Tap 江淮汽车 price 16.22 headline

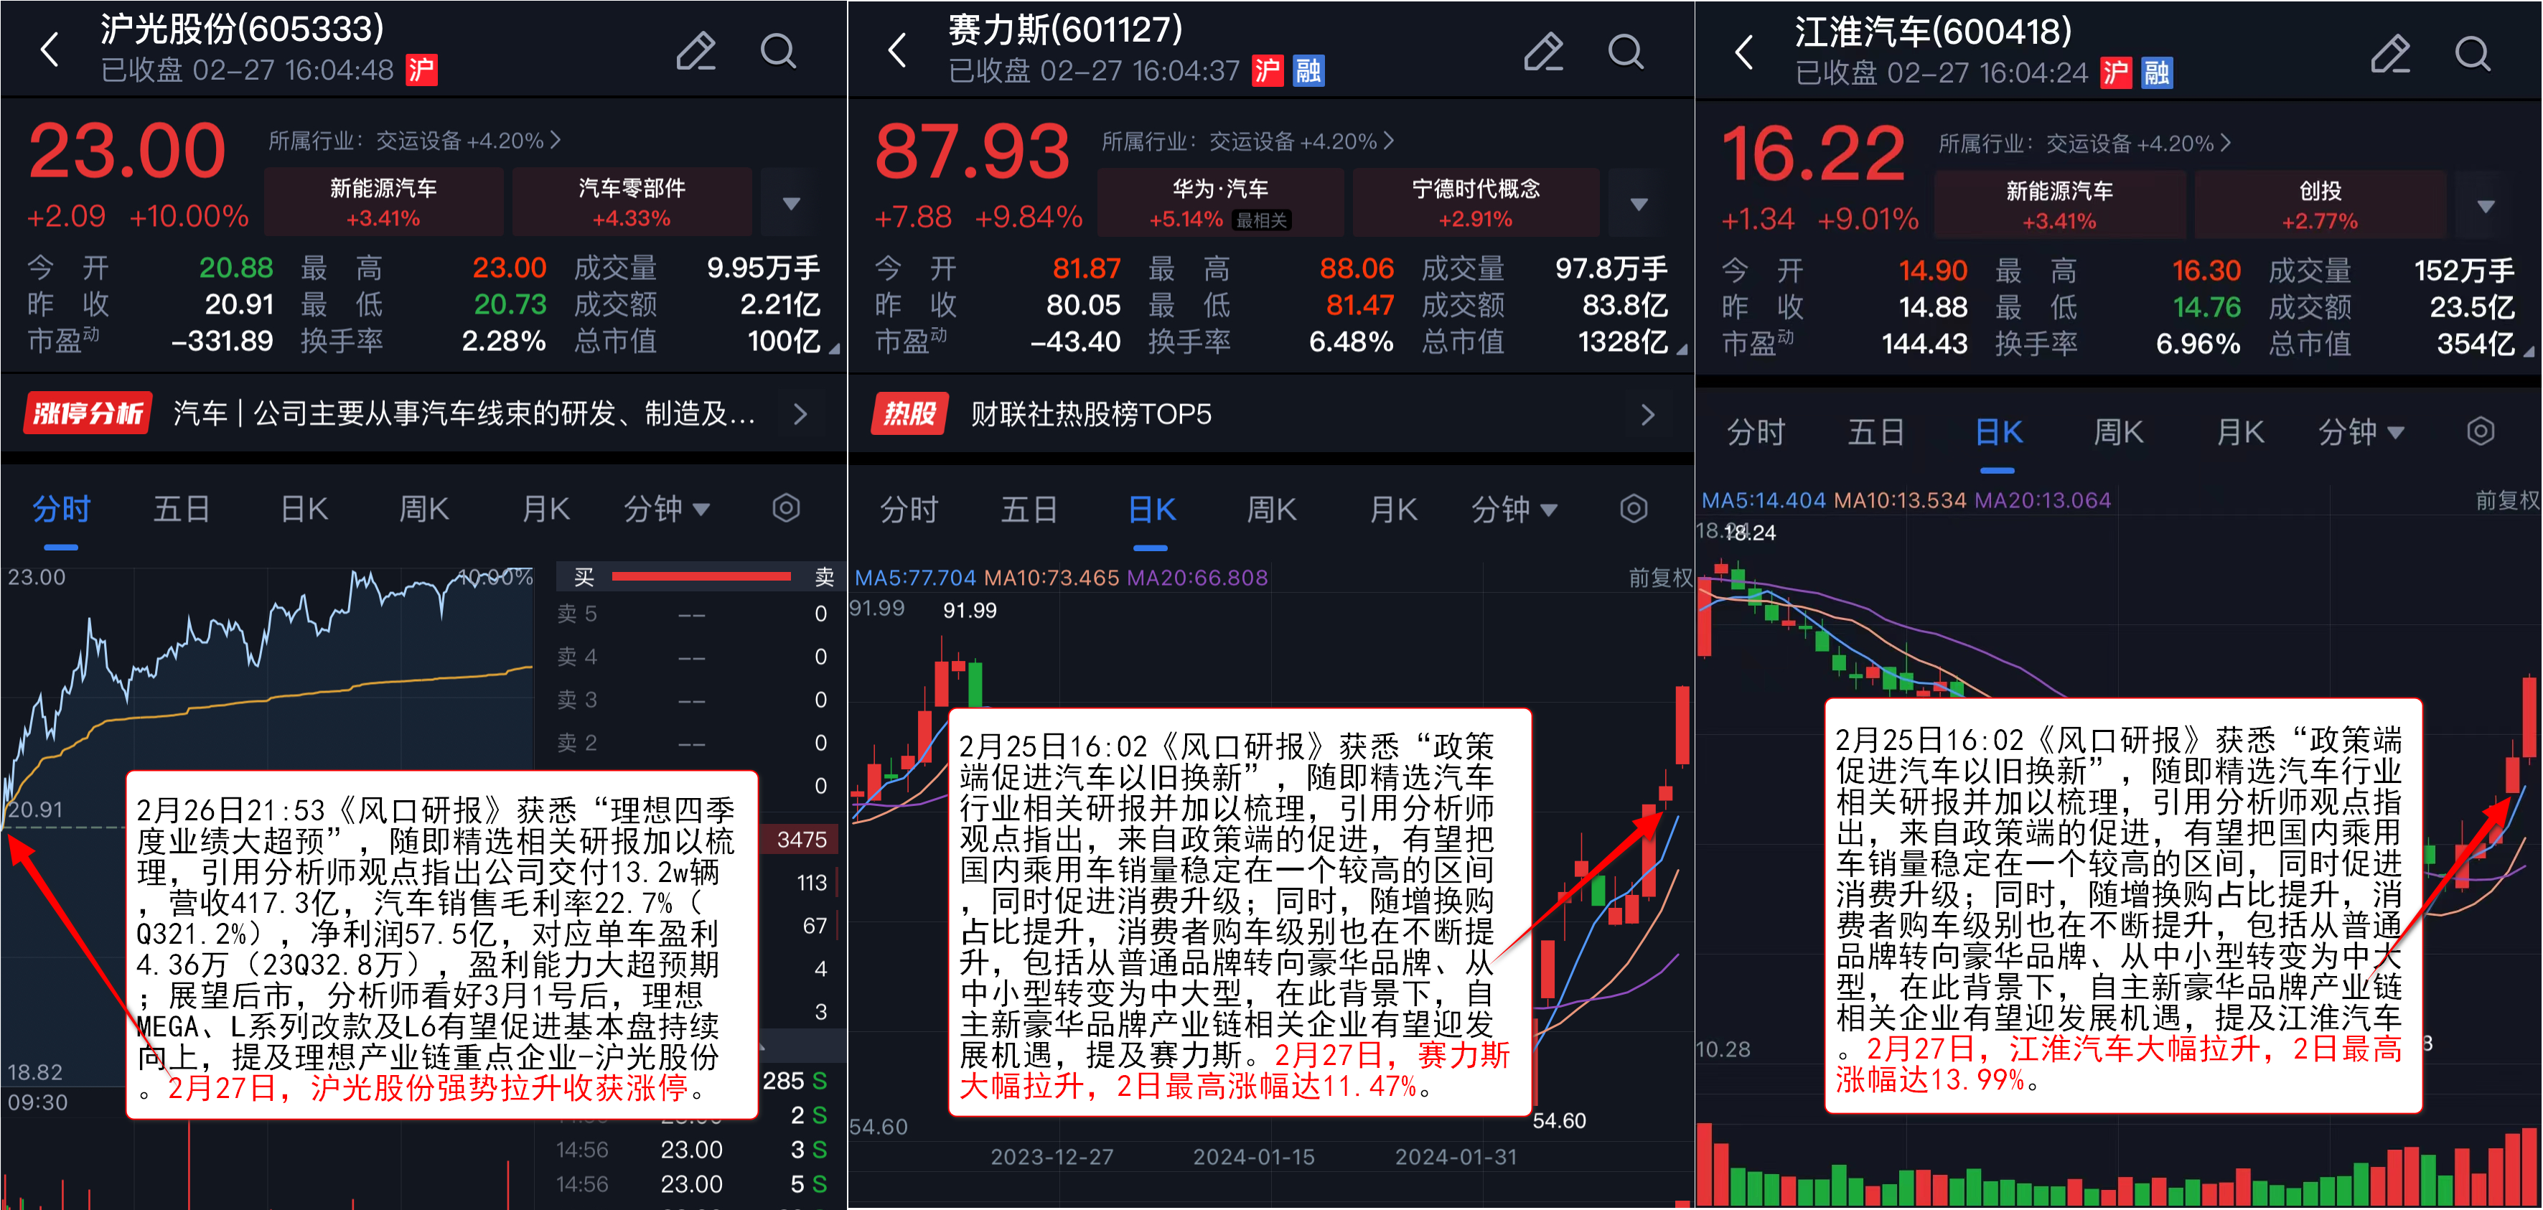tap(1814, 154)
